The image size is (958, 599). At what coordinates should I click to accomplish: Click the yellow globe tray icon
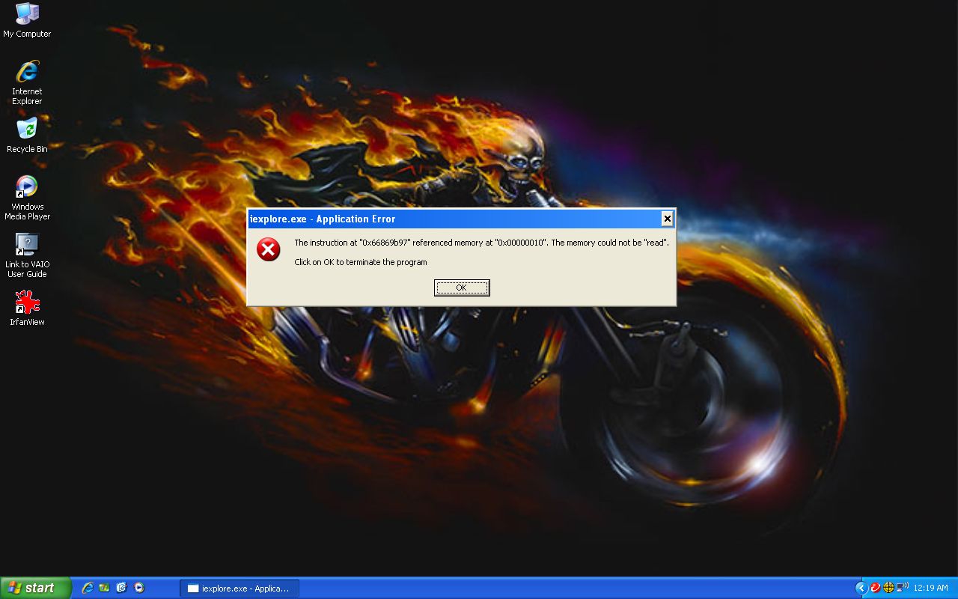[888, 588]
